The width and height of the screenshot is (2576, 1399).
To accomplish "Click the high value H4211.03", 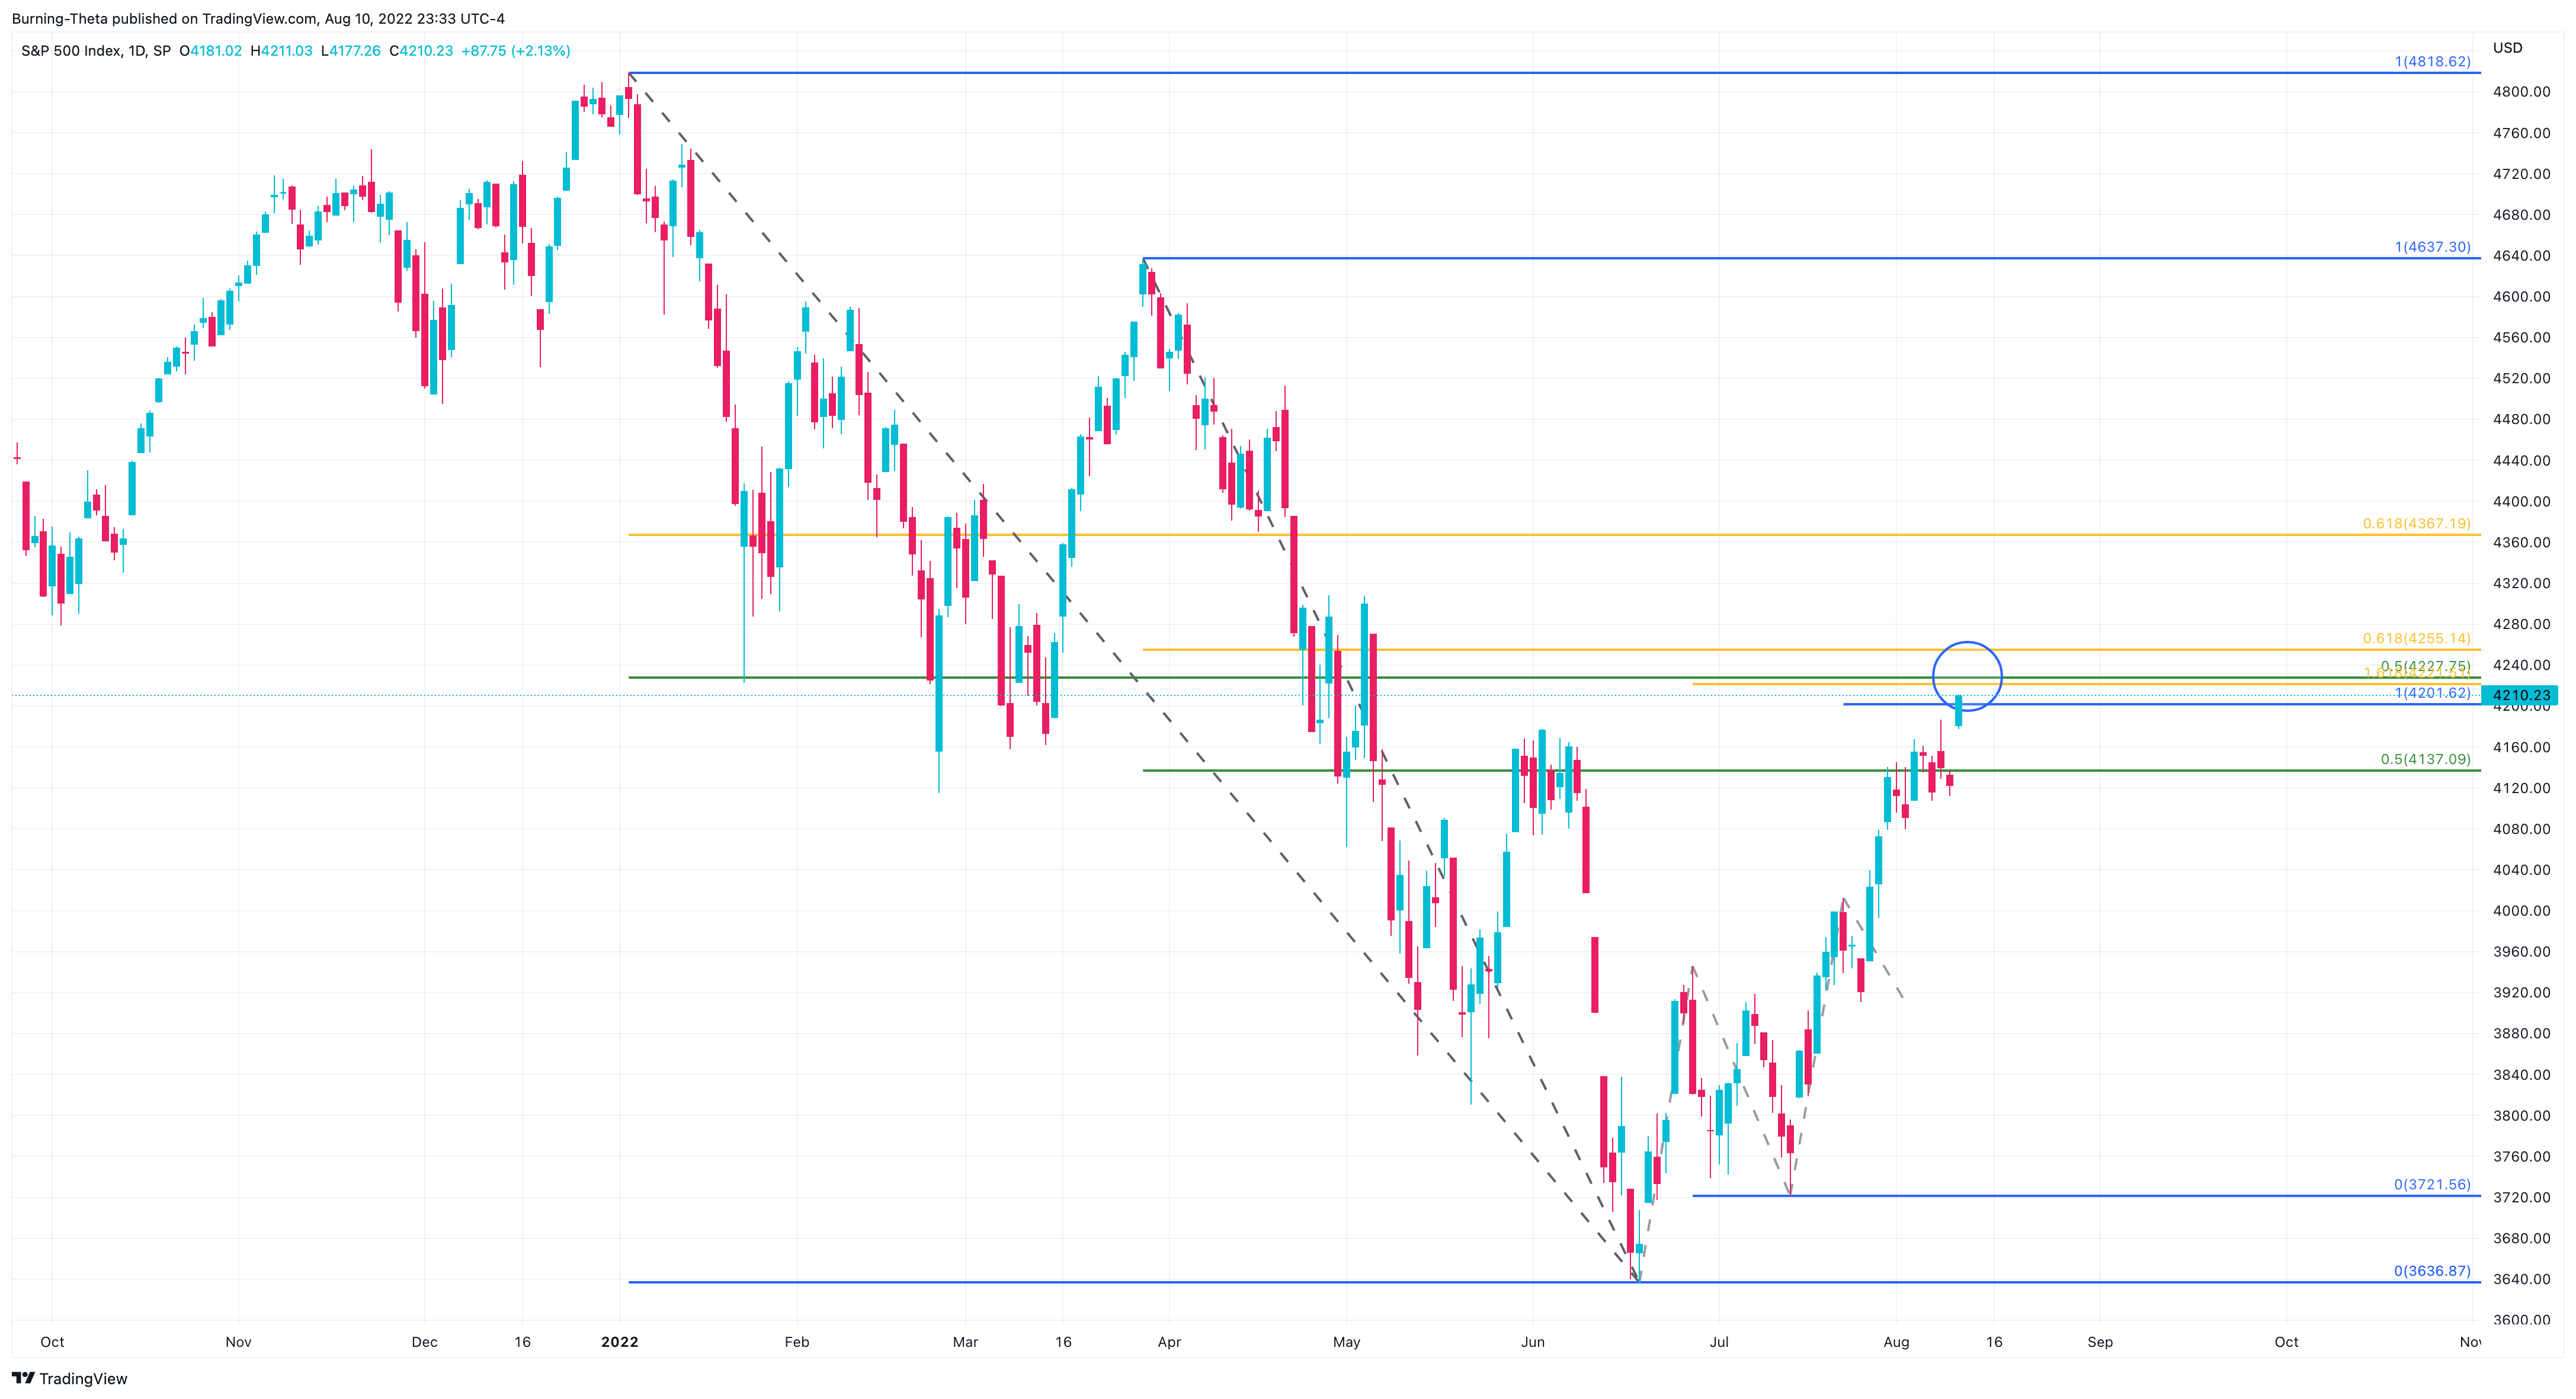I will pos(281,50).
